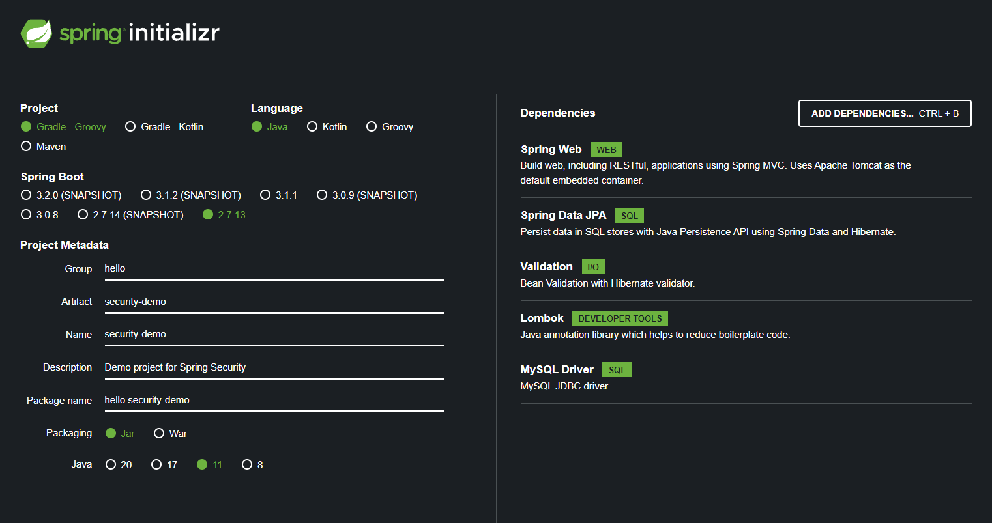
Task: Select Spring Boot 2.7.13
Action: click(x=224, y=215)
